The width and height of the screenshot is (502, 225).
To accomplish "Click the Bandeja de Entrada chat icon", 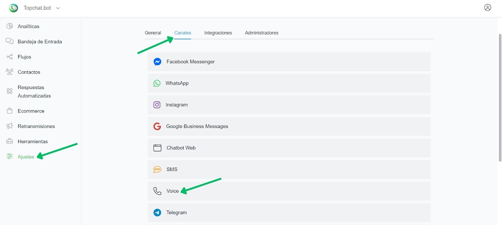I will pos(10,41).
